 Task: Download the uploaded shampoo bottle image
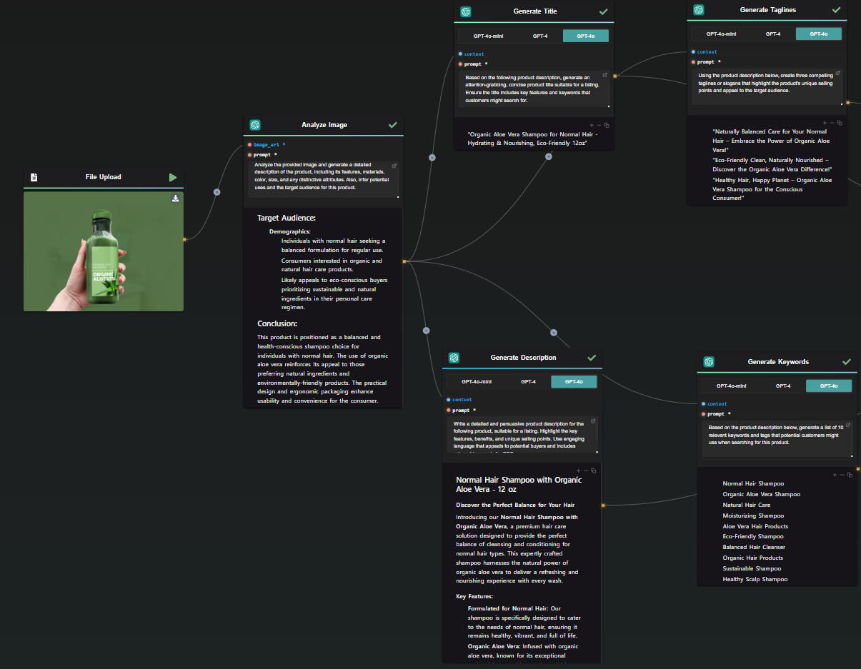coord(175,198)
